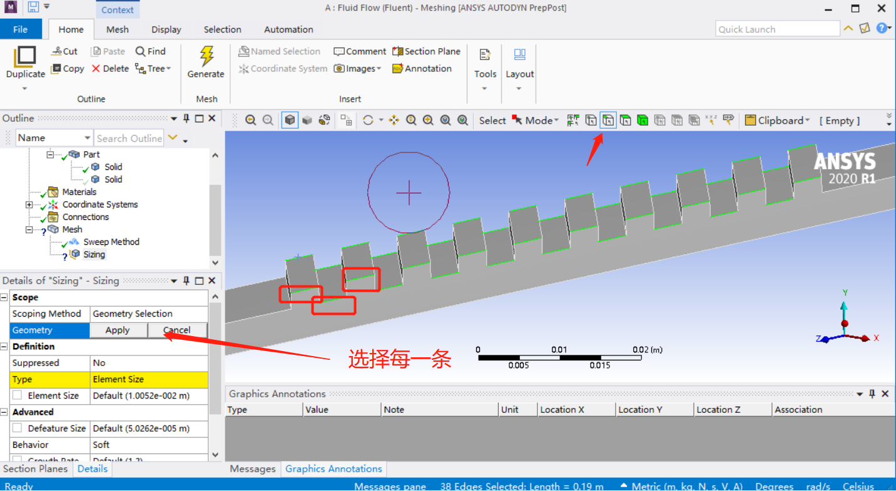Collapse the Definition section

tap(5, 347)
